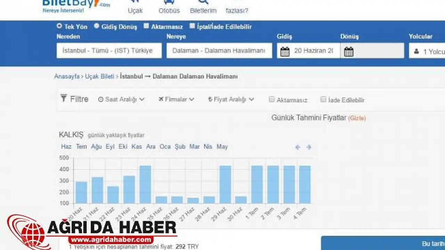Switch to the Ağu month

(96, 147)
